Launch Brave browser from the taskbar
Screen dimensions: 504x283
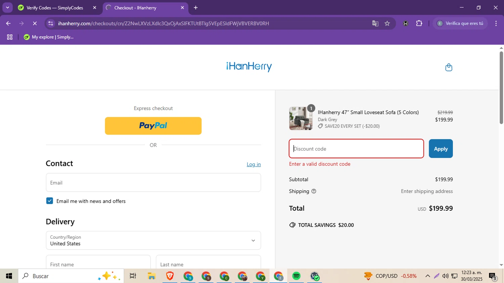(x=170, y=276)
